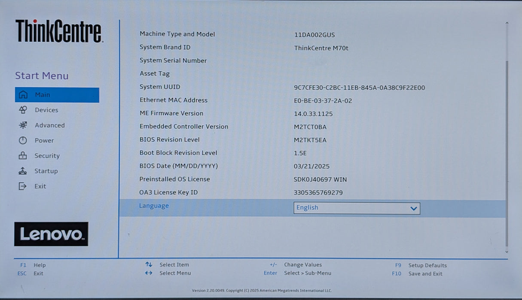Click the Preinstalled OS License label
The image size is (522, 300).
pyautogui.click(x=174, y=179)
